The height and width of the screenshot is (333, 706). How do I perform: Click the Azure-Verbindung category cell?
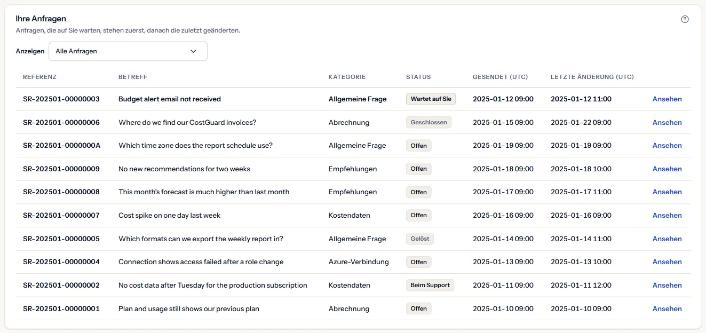tap(359, 262)
